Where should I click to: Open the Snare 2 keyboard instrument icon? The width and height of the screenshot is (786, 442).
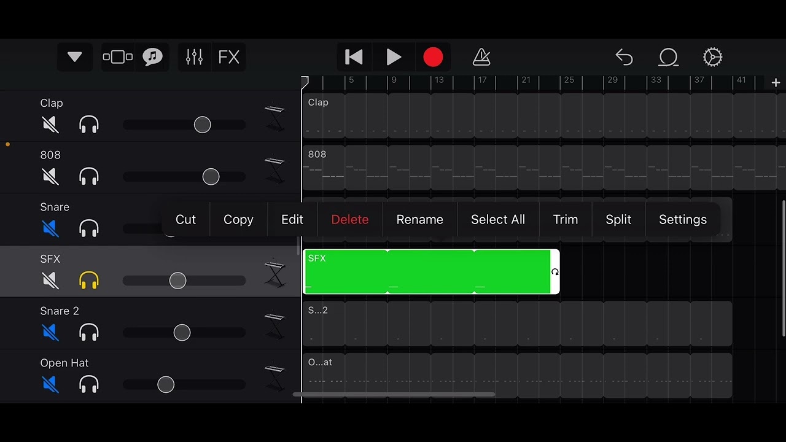coord(274,325)
